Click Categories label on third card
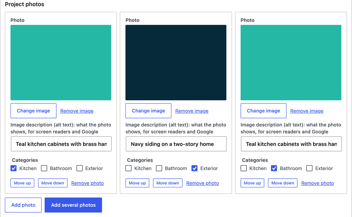Screen dimensions: 352x217 tap(255, 160)
